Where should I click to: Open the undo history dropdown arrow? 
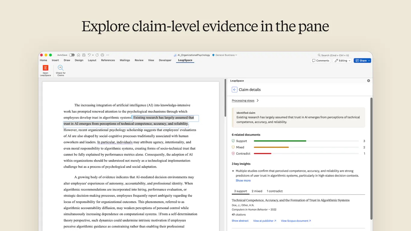[93, 55]
